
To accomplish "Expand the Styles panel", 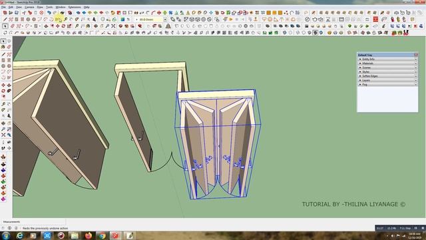I will click(387, 72).
